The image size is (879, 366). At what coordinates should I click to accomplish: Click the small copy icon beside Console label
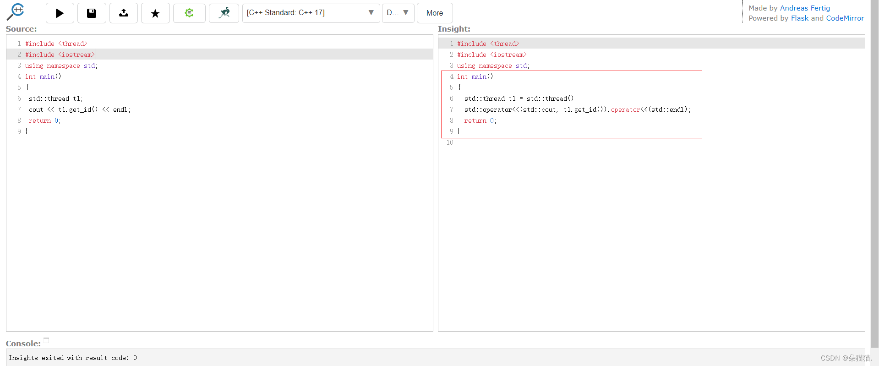click(x=46, y=340)
